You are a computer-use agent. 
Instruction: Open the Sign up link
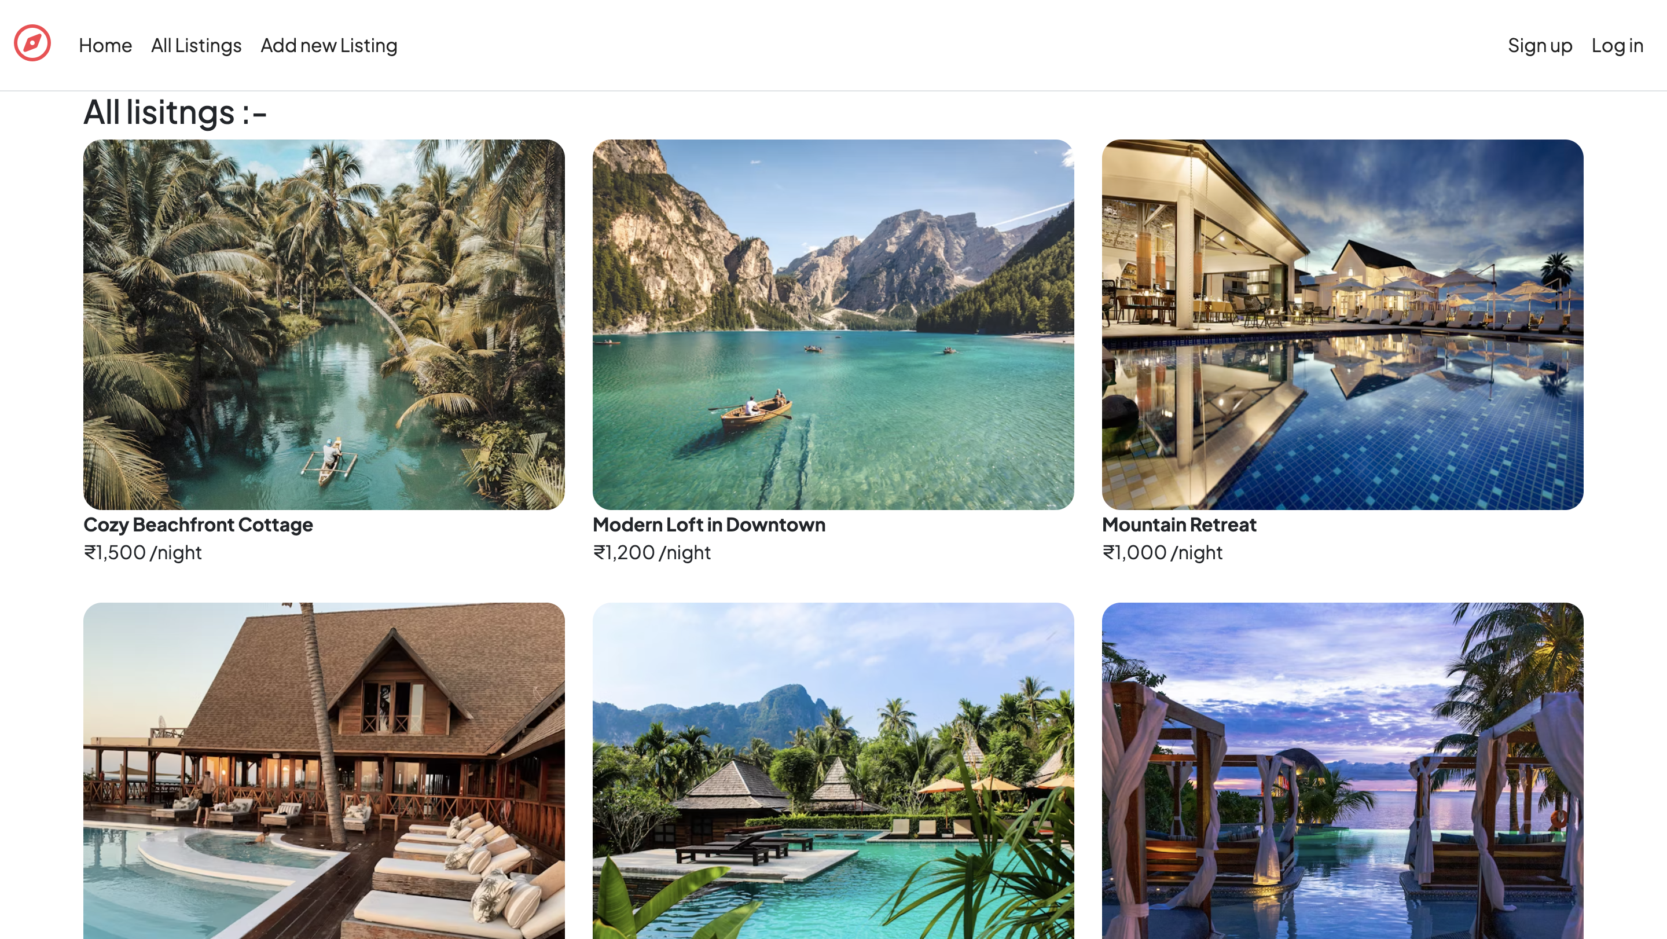(x=1540, y=45)
